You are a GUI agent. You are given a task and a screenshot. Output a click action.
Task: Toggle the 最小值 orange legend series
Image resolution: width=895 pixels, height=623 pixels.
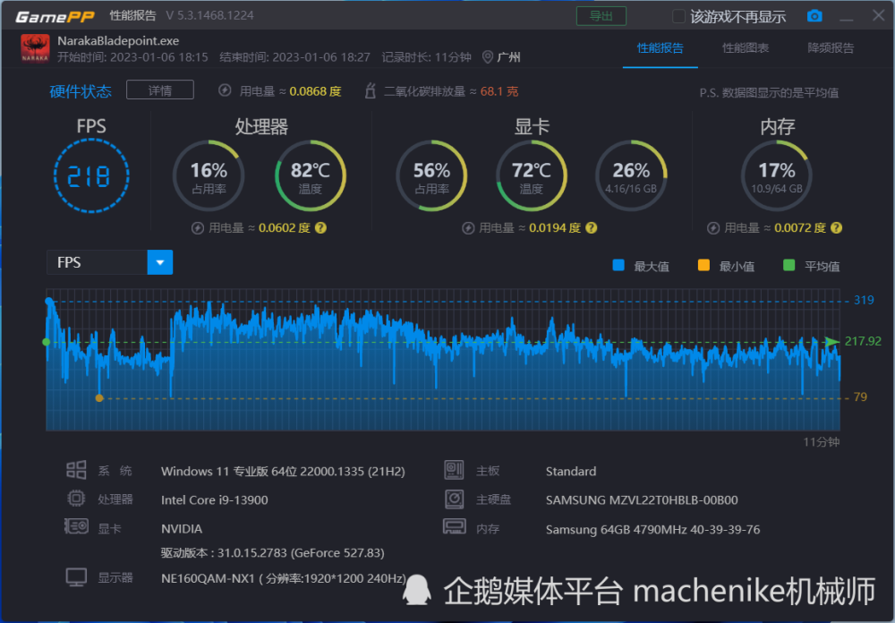tap(703, 265)
